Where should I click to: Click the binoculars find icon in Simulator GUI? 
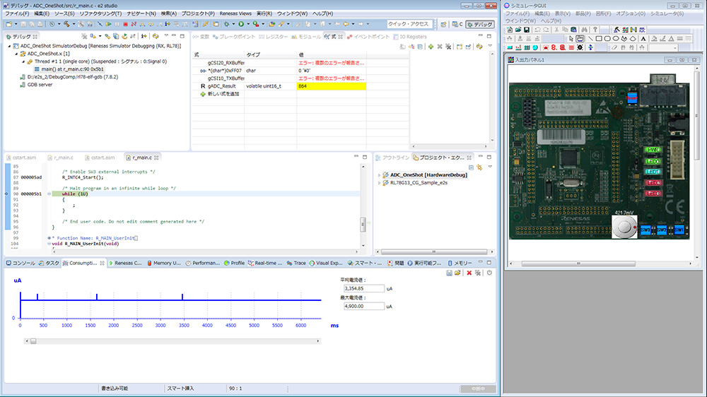point(585,30)
